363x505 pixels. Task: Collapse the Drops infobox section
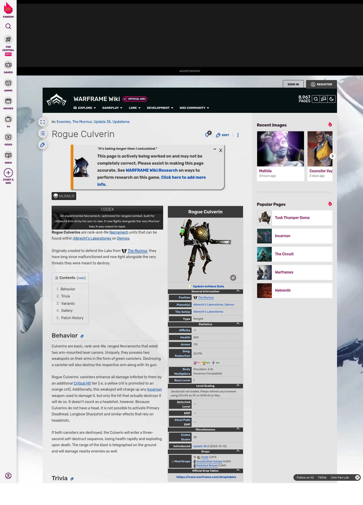pyautogui.click(x=238, y=451)
